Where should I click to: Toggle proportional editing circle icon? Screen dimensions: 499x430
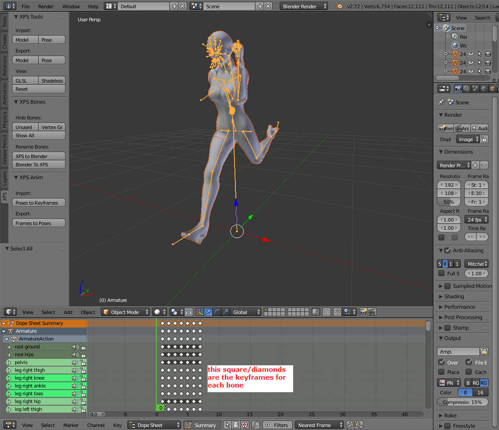pos(326,312)
